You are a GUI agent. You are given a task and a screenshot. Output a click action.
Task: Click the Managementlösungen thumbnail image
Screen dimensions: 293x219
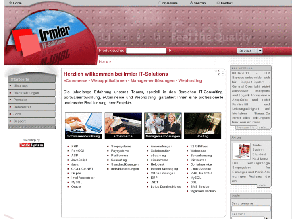click(163, 125)
